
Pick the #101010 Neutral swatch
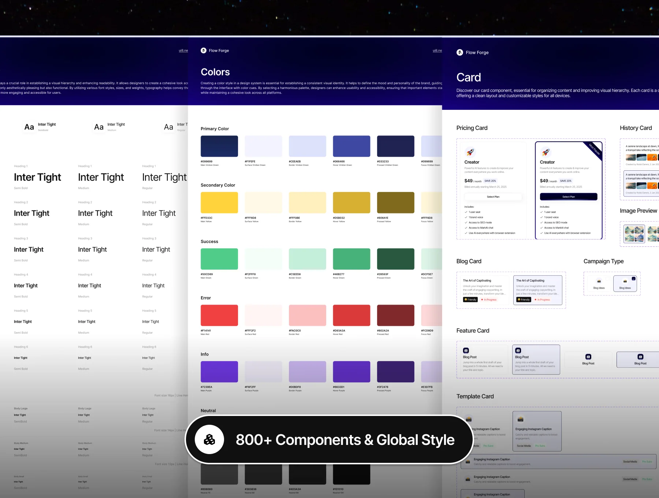click(351, 475)
